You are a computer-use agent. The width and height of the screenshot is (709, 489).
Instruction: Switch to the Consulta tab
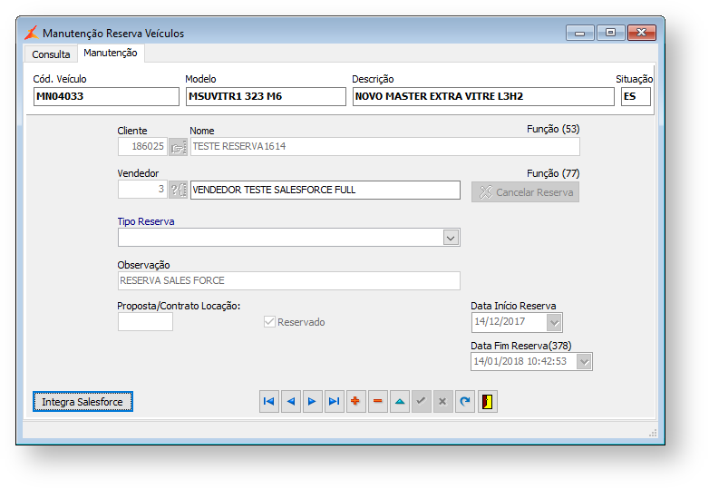pyautogui.click(x=51, y=54)
